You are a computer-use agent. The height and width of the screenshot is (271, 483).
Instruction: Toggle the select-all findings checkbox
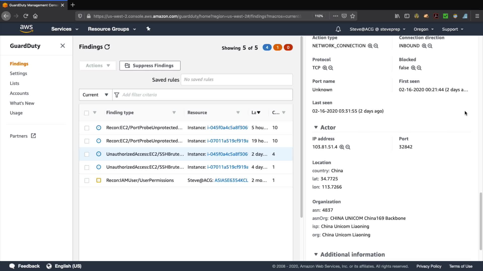coord(87,113)
